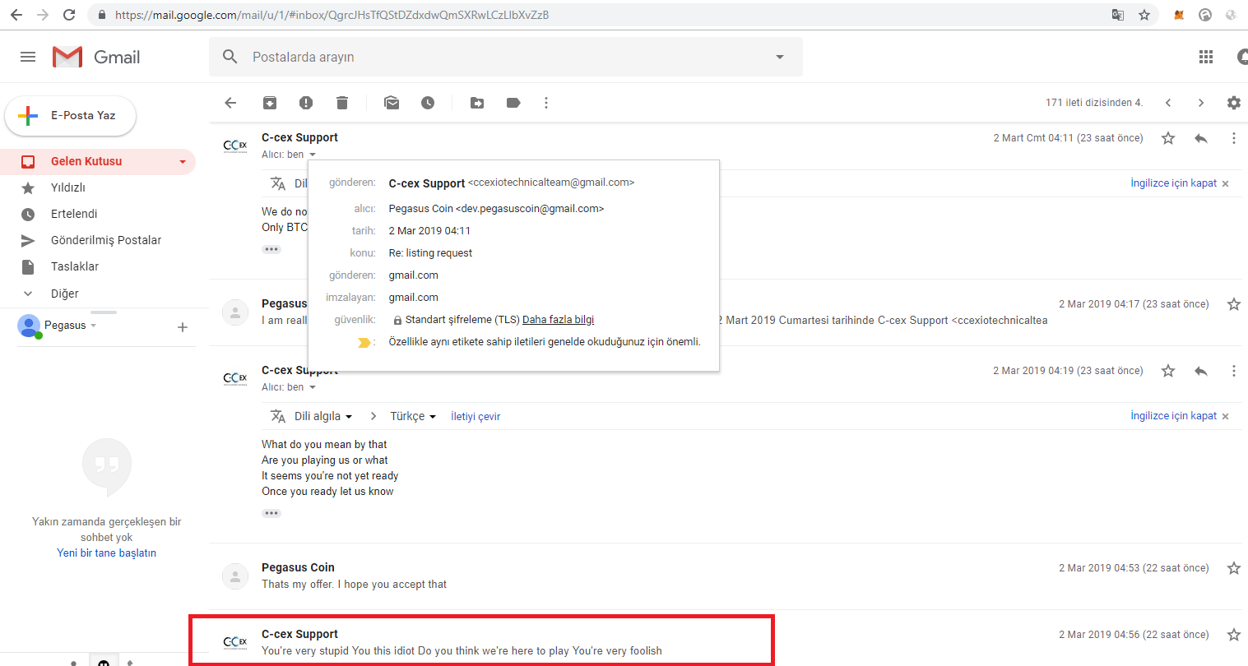Open more options for the 04:11 message
The image size is (1248, 666).
[1234, 138]
